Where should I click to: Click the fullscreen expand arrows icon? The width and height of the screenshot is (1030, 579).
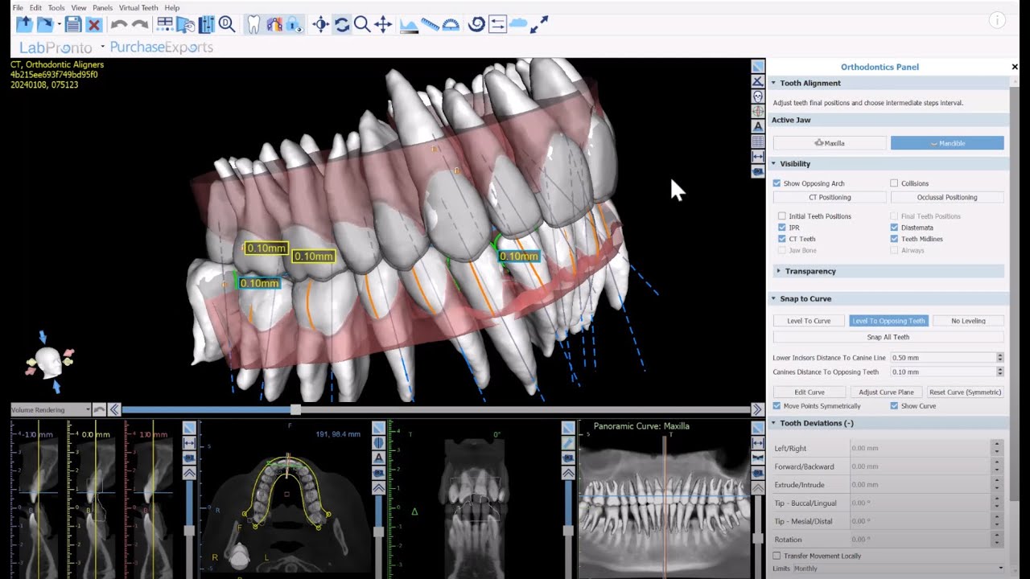539,25
